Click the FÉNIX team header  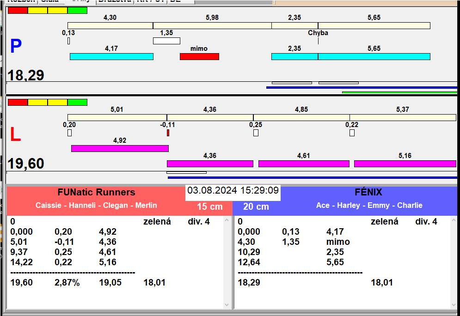pyautogui.click(x=369, y=193)
